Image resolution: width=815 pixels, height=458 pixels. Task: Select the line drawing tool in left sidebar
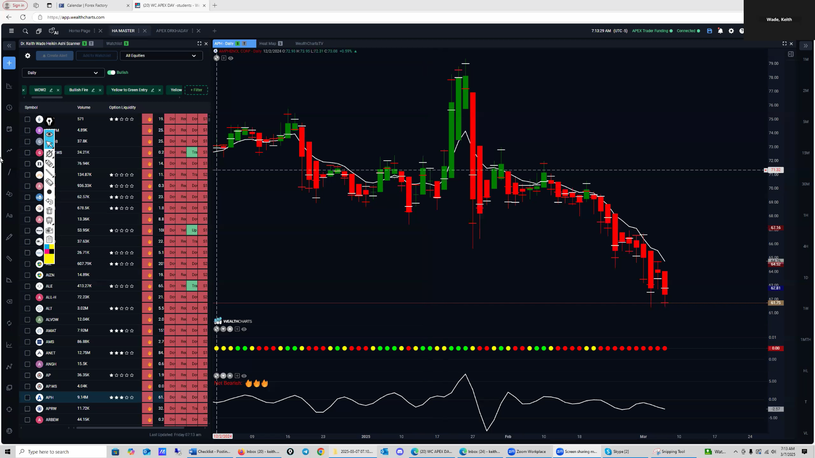tap(9, 172)
